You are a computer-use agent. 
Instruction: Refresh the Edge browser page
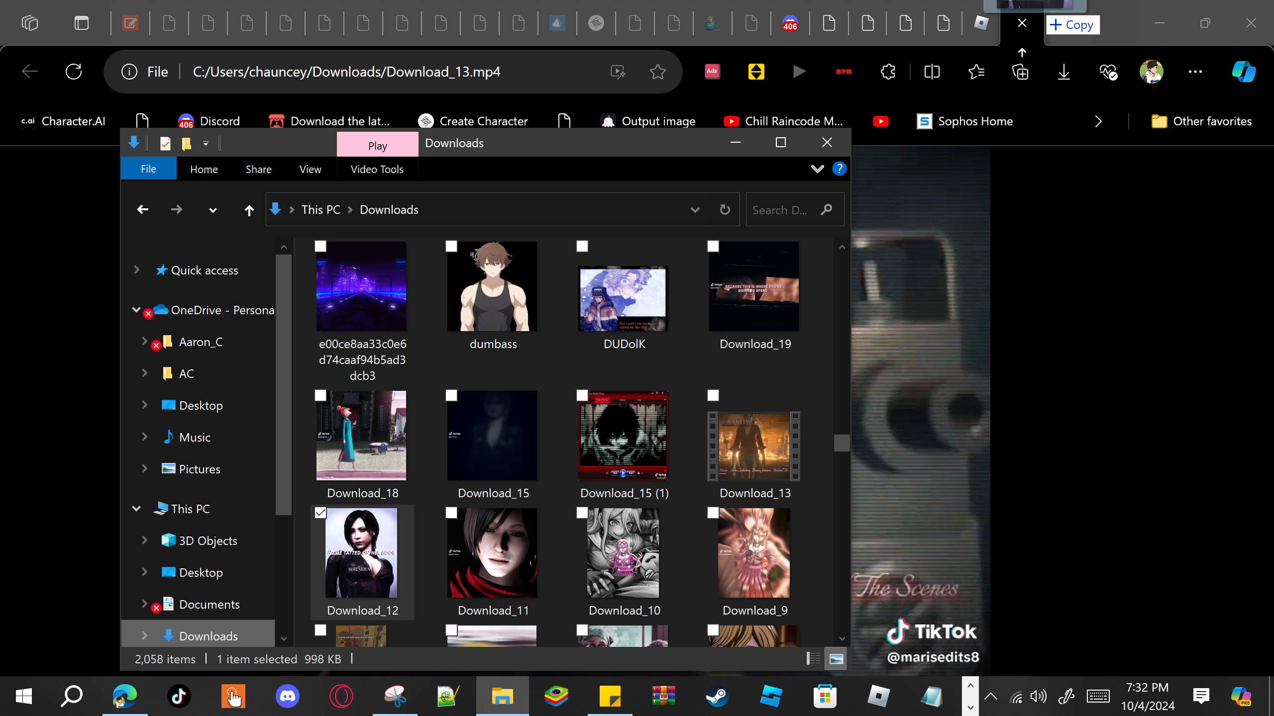(x=74, y=72)
